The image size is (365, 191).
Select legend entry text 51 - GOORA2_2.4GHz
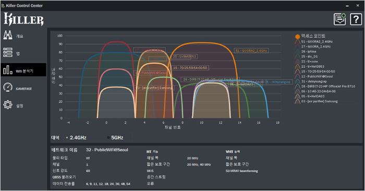pos(317,42)
